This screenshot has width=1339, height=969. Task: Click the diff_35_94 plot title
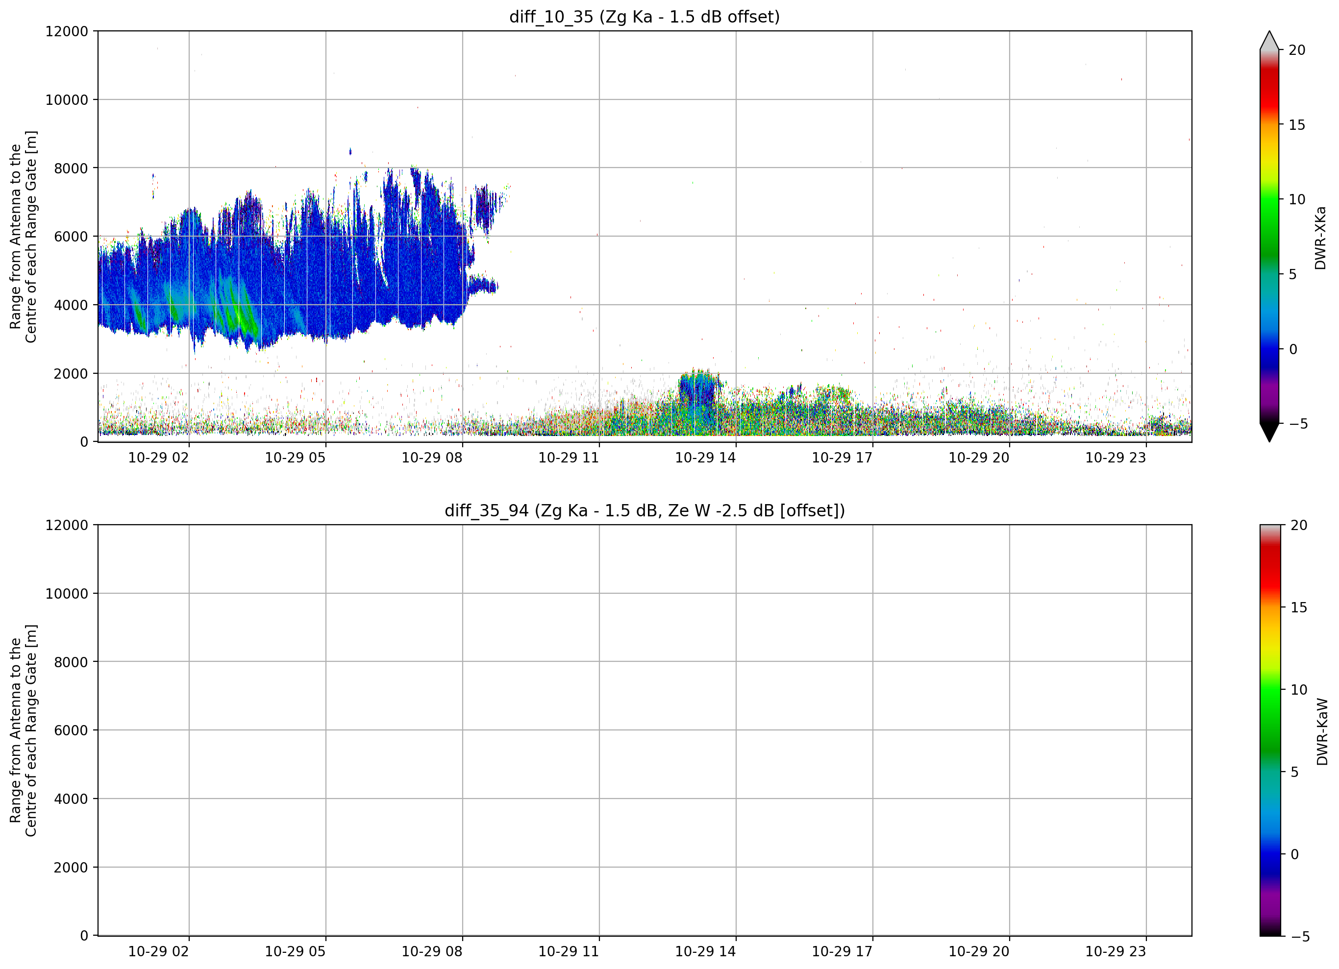pyautogui.click(x=644, y=510)
